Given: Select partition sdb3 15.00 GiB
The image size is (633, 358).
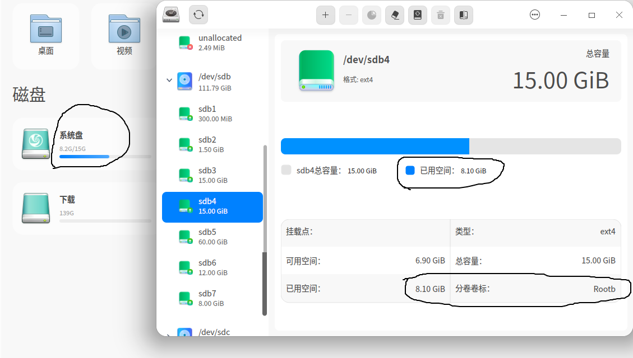Looking at the screenshot, I should pos(212,175).
